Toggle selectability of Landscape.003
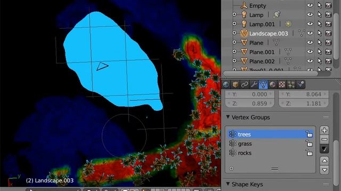 [320, 33]
